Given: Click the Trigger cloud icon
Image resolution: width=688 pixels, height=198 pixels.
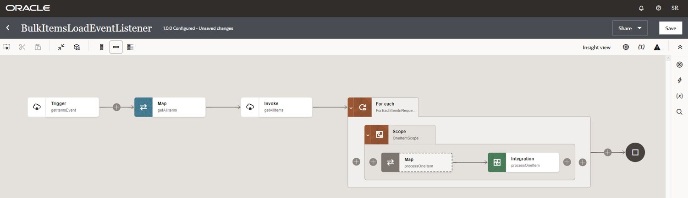Looking at the screenshot, I should (37, 107).
